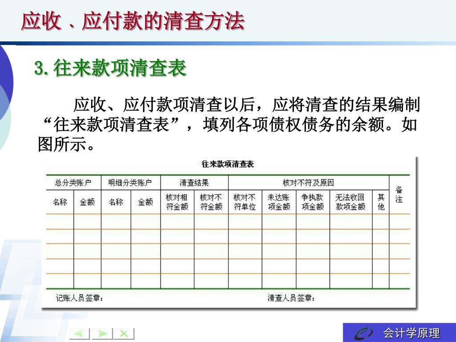
Task: Click the paragraph line containing 填列各项债权债务的余额
Action: [x=228, y=125]
